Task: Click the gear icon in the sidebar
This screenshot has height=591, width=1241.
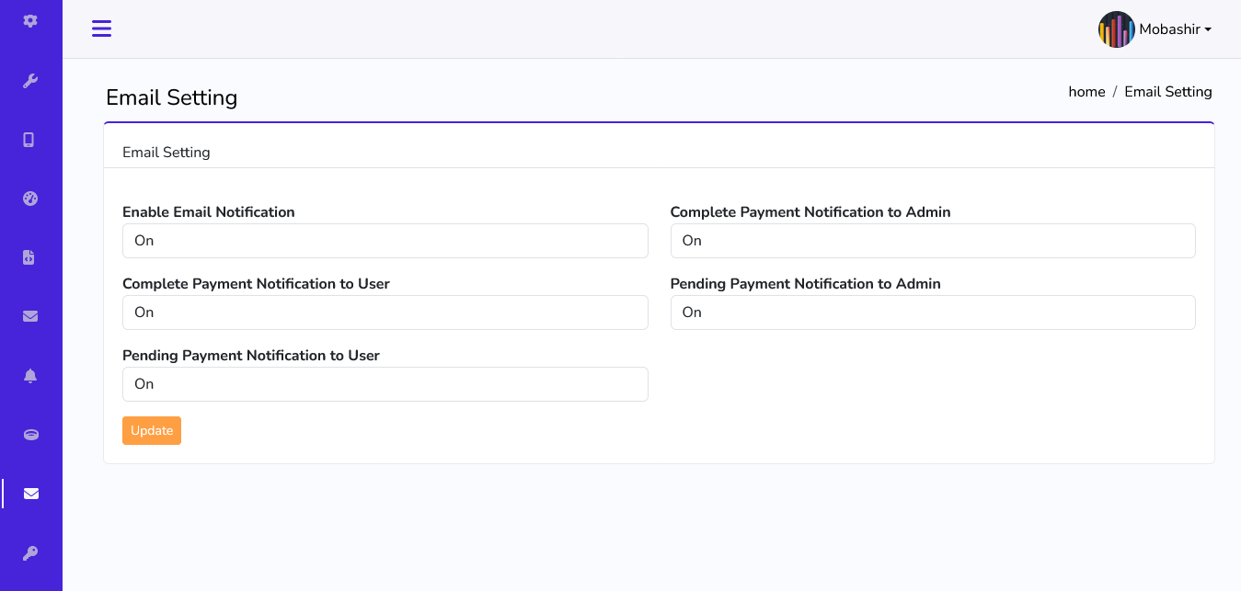Action: [30, 21]
